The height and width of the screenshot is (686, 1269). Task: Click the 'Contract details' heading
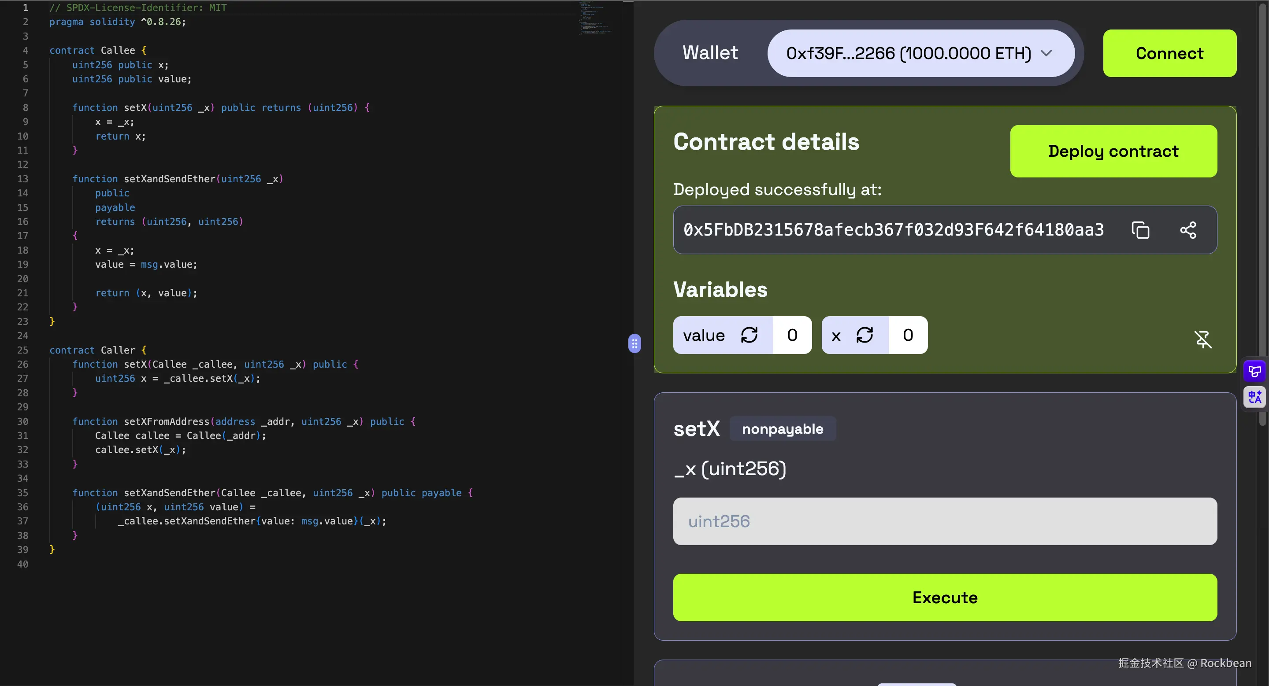[x=766, y=142]
